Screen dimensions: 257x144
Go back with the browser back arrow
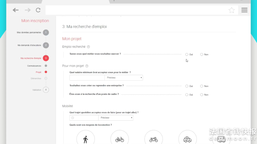(15, 10)
